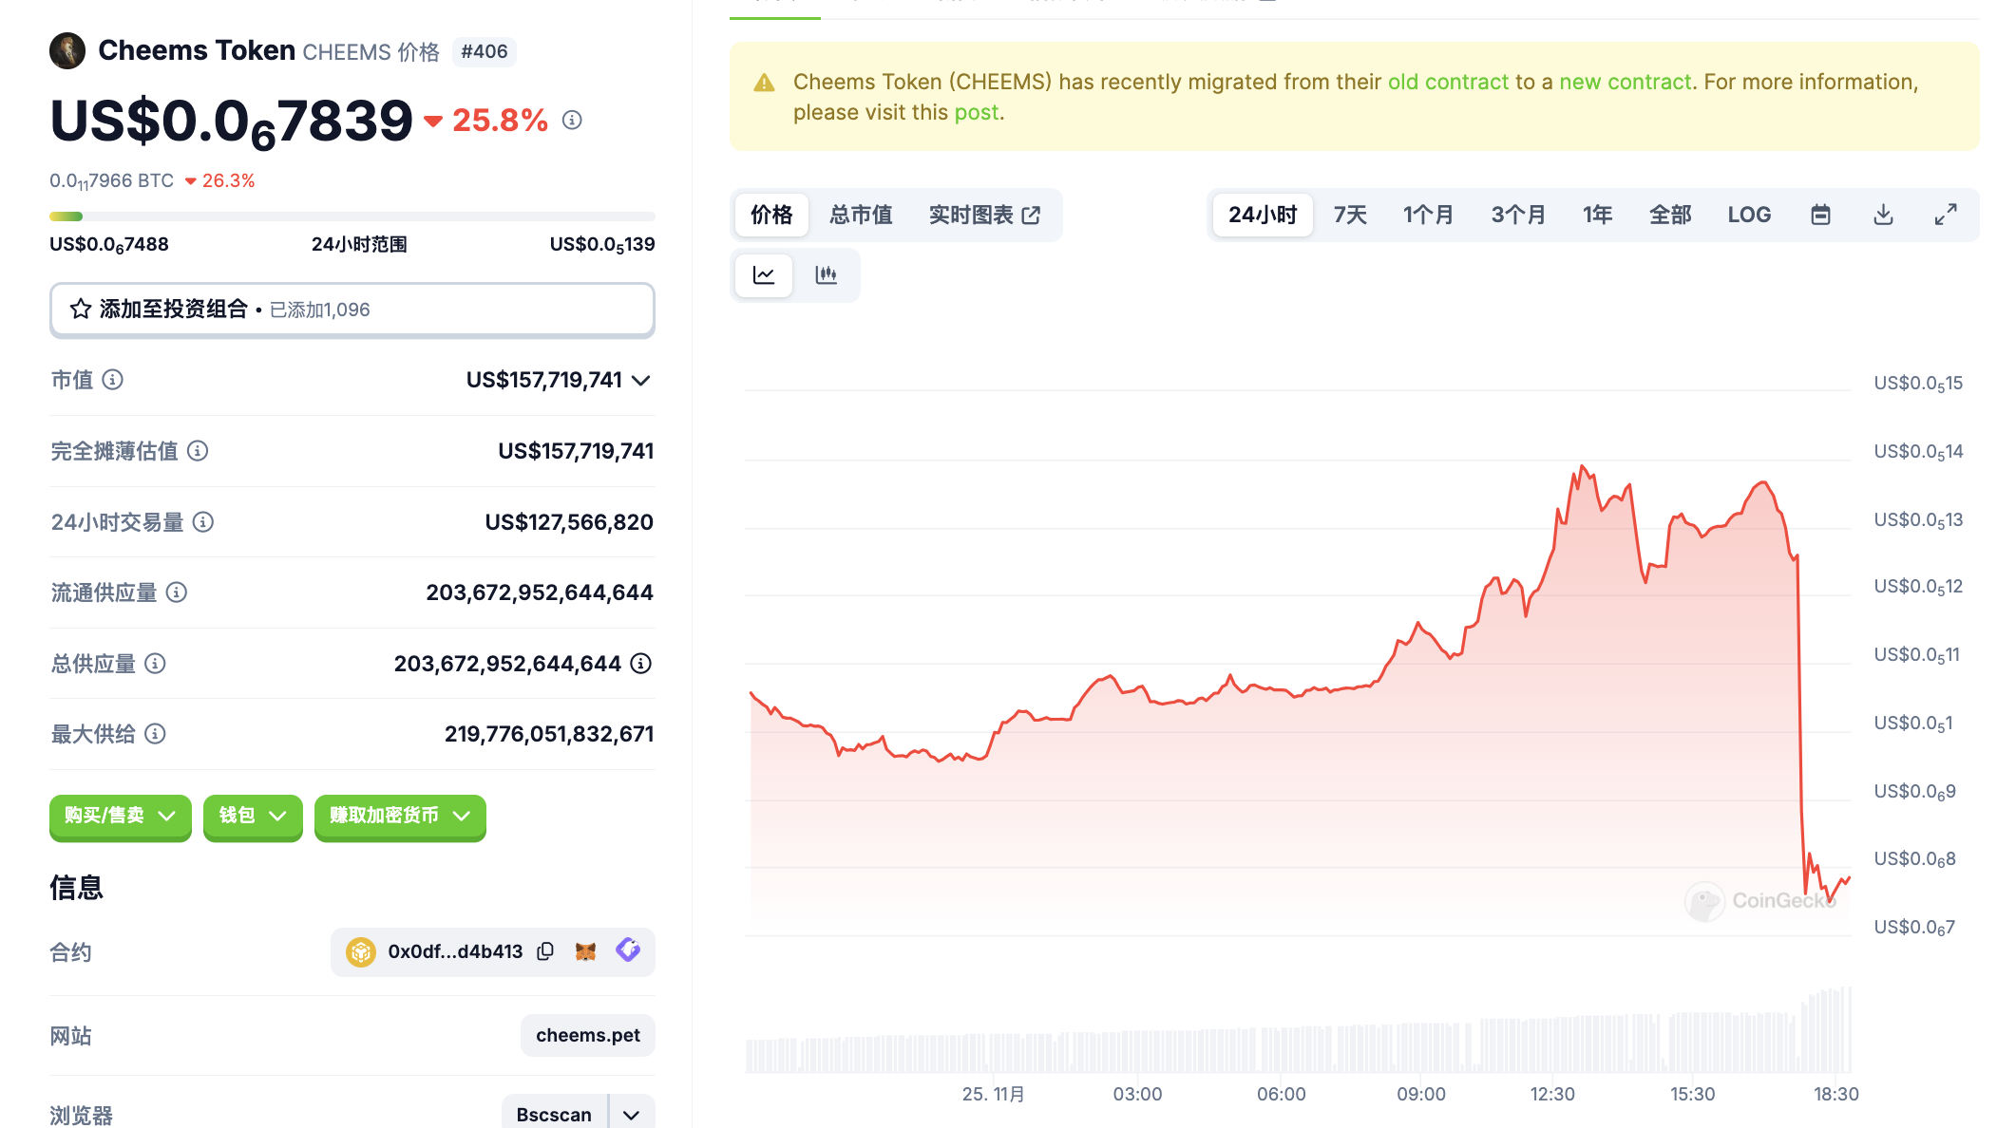Click info icon next to 市值

pyautogui.click(x=112, y=380)
